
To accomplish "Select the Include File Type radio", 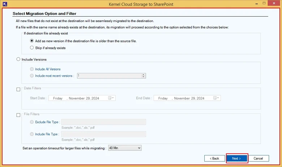I will pyautogui.click(x=32, y=134).
